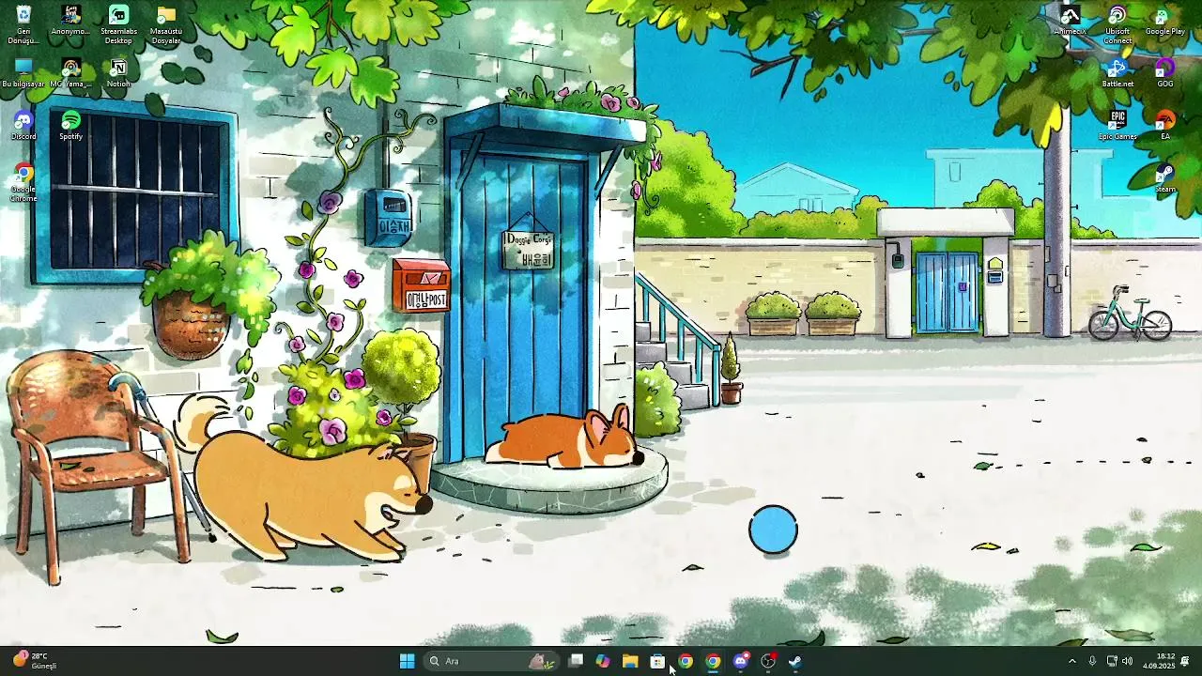Viewport: 1202px width, 676px height.
Task: Select the Spotify desktop icon
Action: pos(70,126)
